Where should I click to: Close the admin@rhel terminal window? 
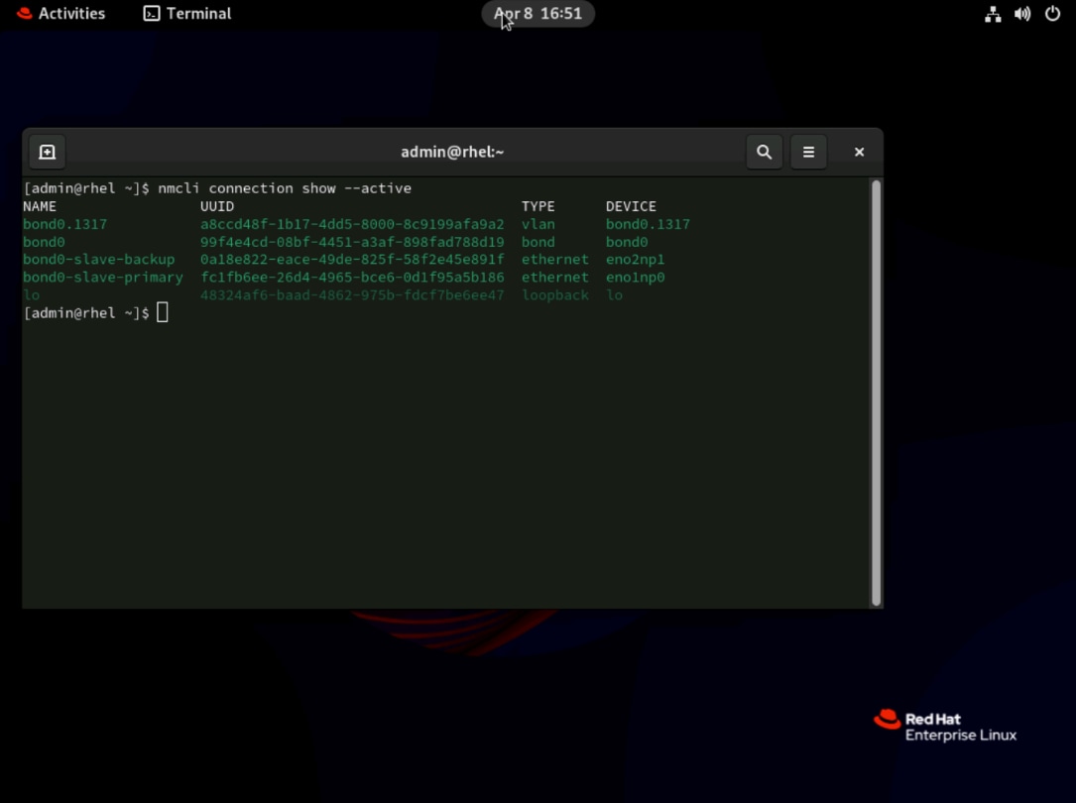(x=859, y=152)
